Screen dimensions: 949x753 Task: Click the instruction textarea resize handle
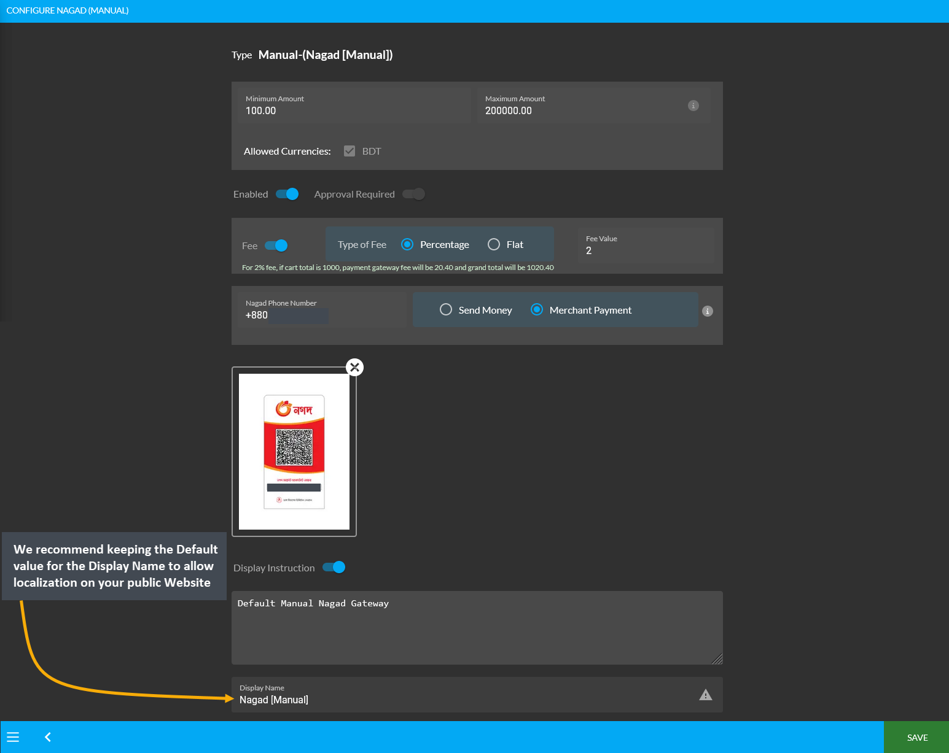717,659
